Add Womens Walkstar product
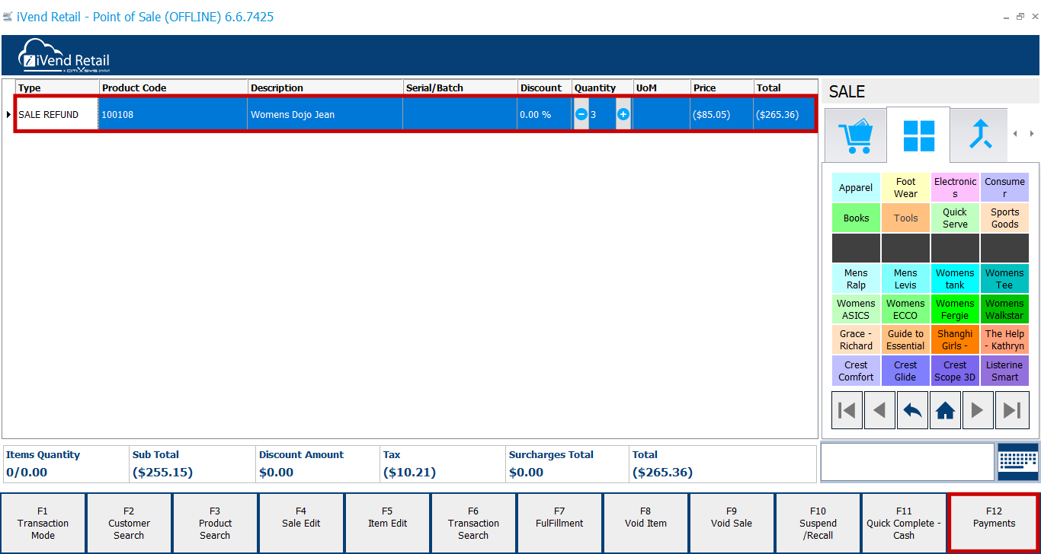1041x554 pixels. tap(1004, 309)
